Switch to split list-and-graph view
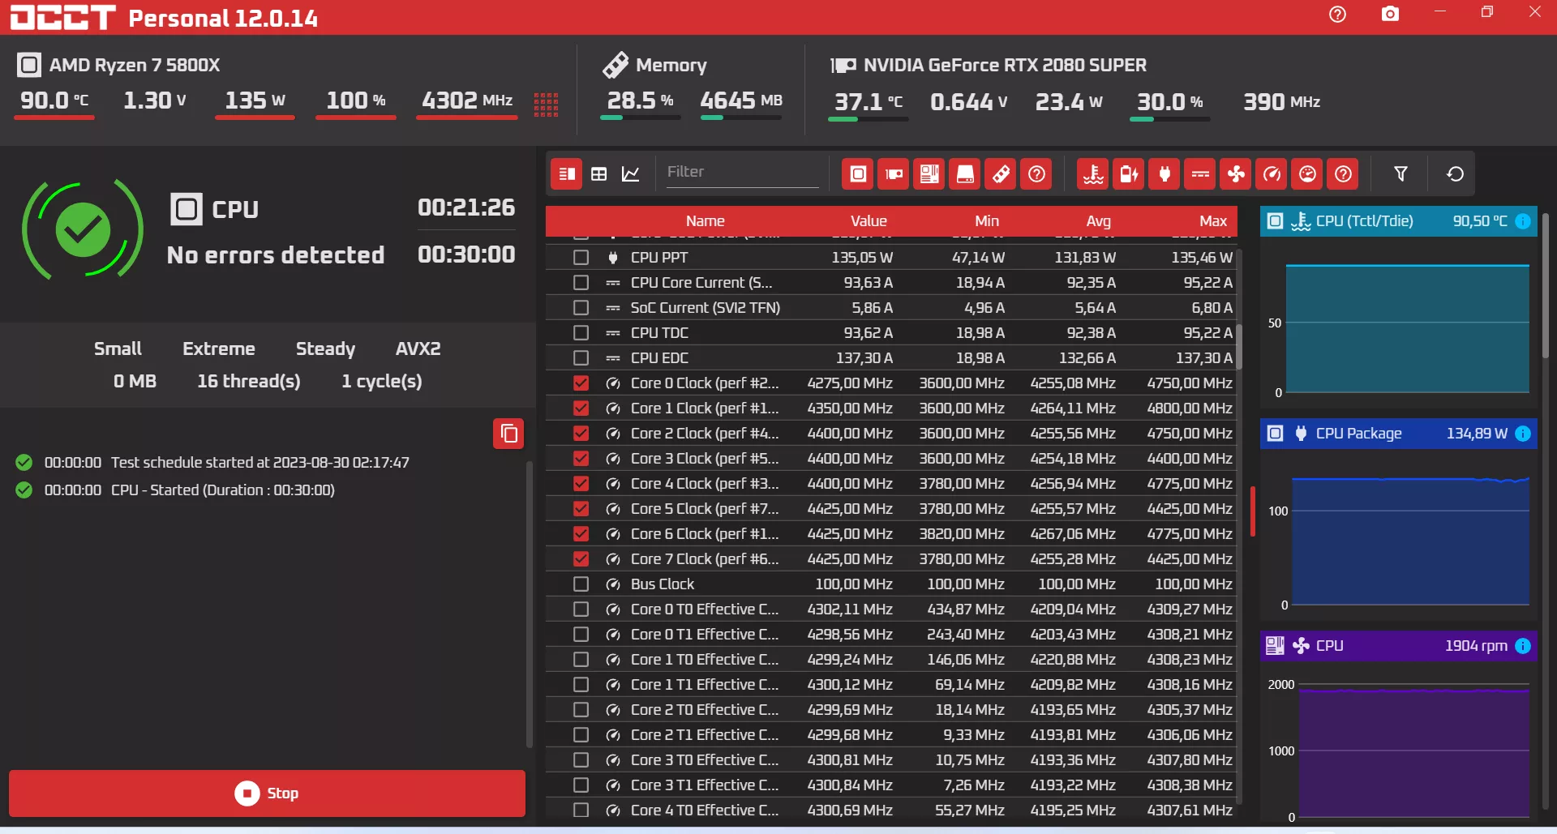This screenshot has width=1557, height=834. (567, 174)
